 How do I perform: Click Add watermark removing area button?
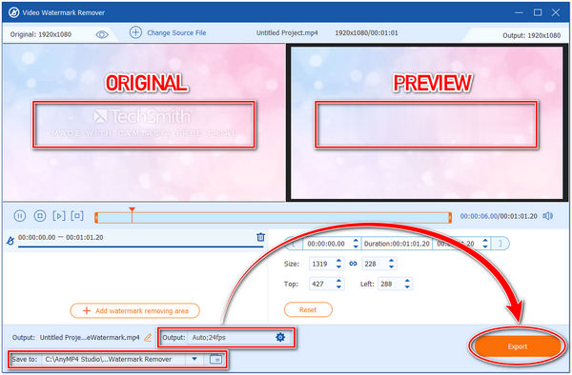pos(135,310)
